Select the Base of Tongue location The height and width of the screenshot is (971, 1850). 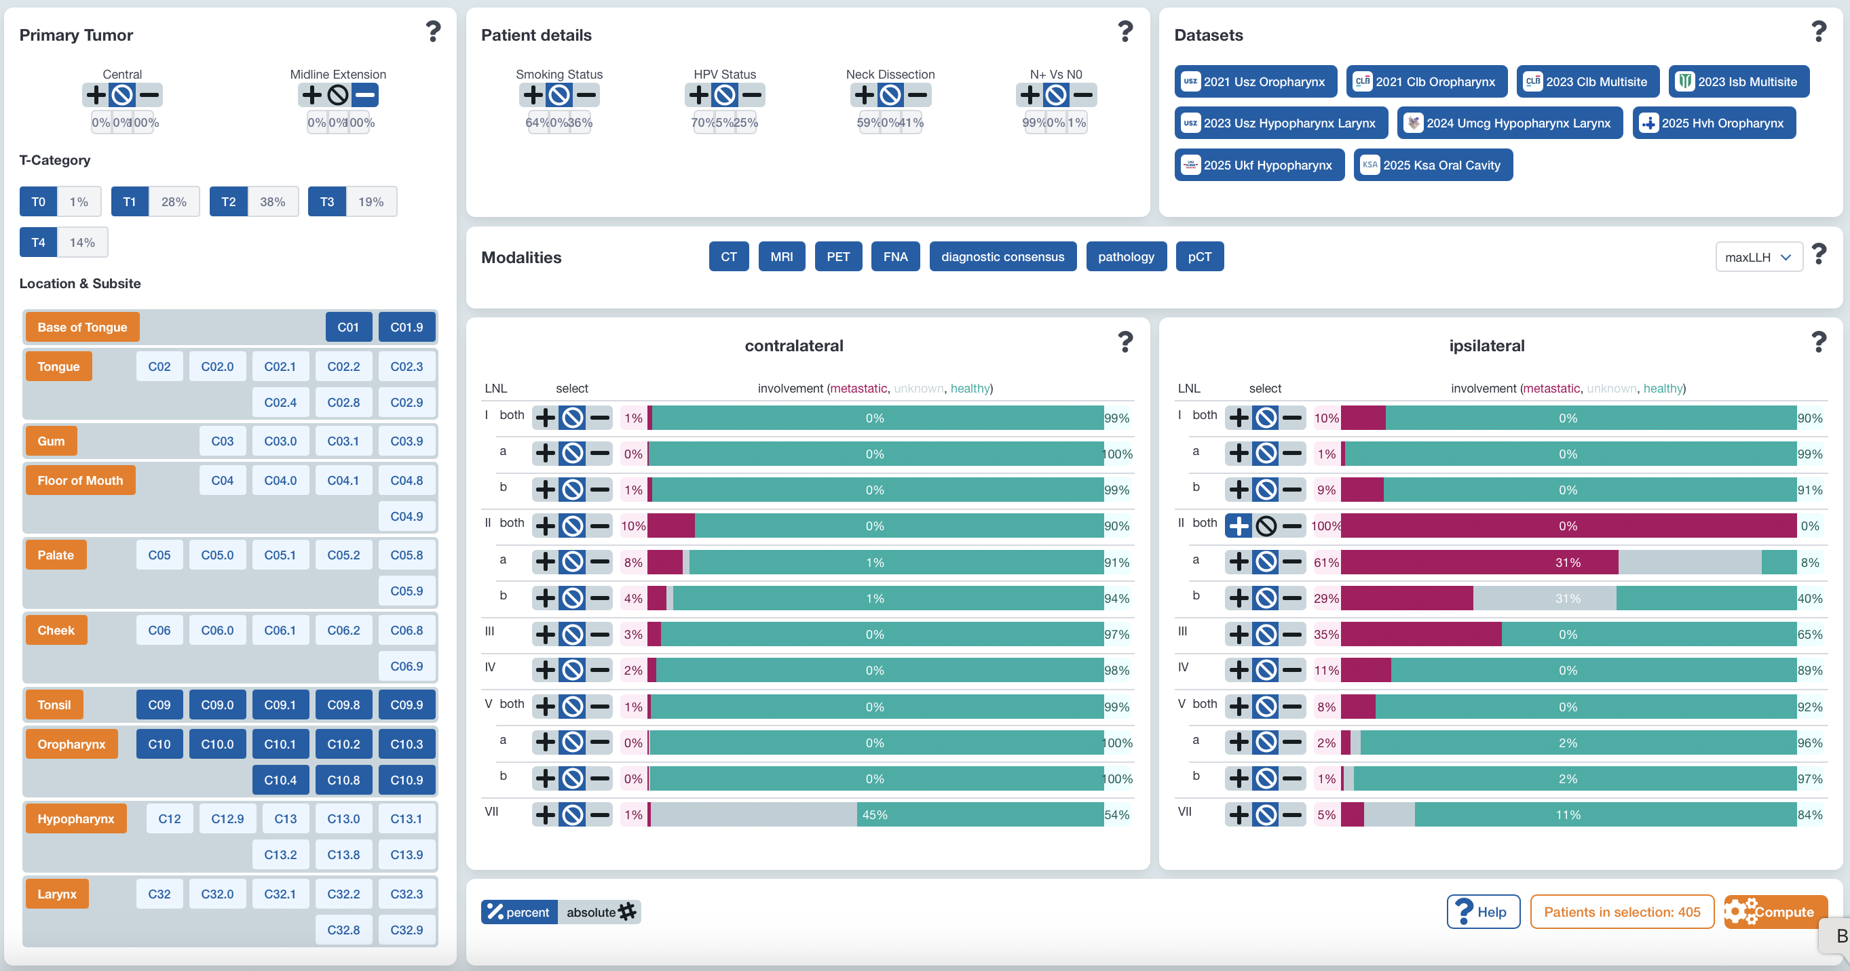click(82, 328)
